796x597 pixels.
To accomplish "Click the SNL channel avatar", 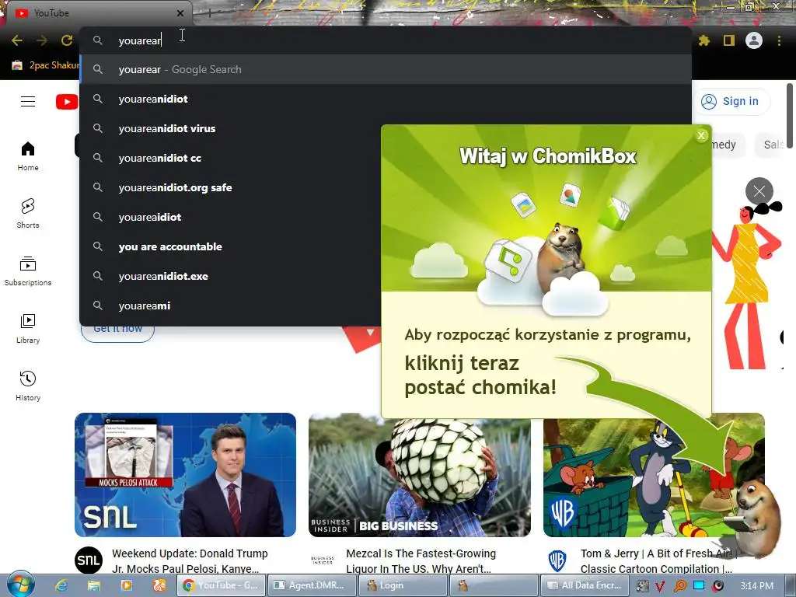I will pos(89,560).
